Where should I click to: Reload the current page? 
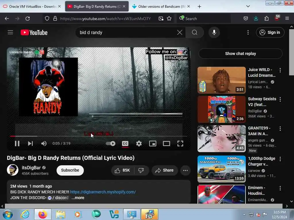click(28, 19)
